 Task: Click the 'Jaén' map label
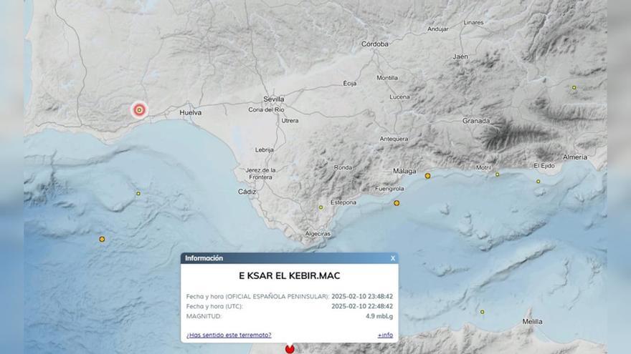[x=460, y=57]
